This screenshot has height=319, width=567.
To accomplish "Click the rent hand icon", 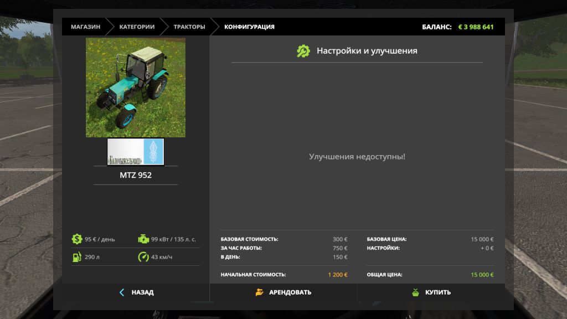I will click(259, 292).
